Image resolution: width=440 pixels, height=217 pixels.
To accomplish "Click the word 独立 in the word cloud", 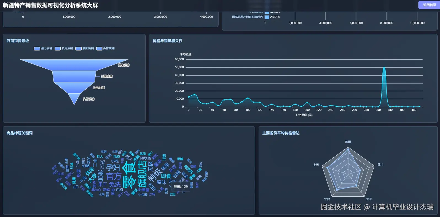I will [103, 165].
